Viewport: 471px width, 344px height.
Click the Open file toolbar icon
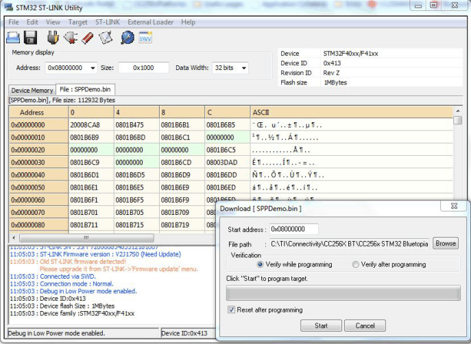click(13, 37)
